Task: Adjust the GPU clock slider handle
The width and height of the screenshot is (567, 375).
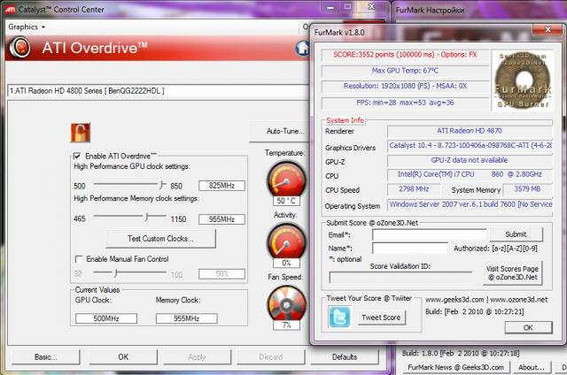Action: [162, 185]
